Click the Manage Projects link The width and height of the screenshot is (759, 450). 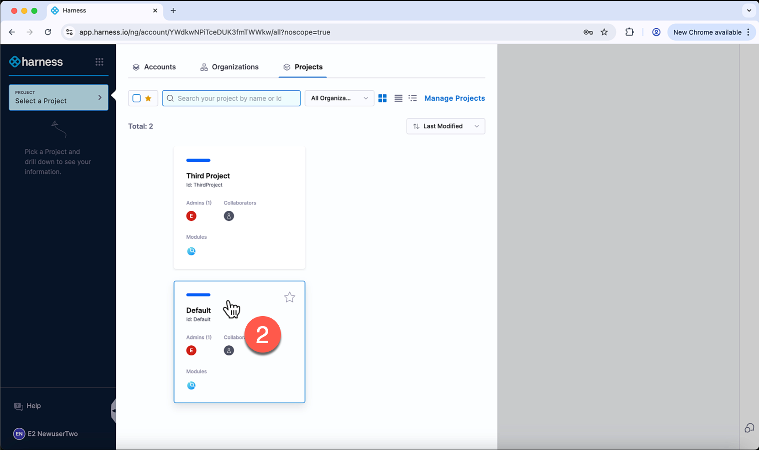click(454, 98)
